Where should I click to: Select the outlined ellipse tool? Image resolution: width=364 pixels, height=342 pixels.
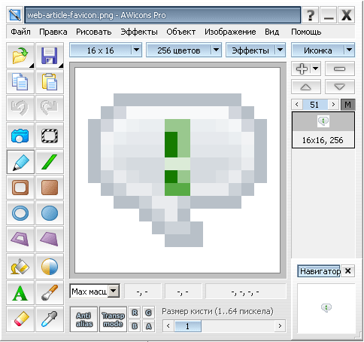tap(20, 213)
